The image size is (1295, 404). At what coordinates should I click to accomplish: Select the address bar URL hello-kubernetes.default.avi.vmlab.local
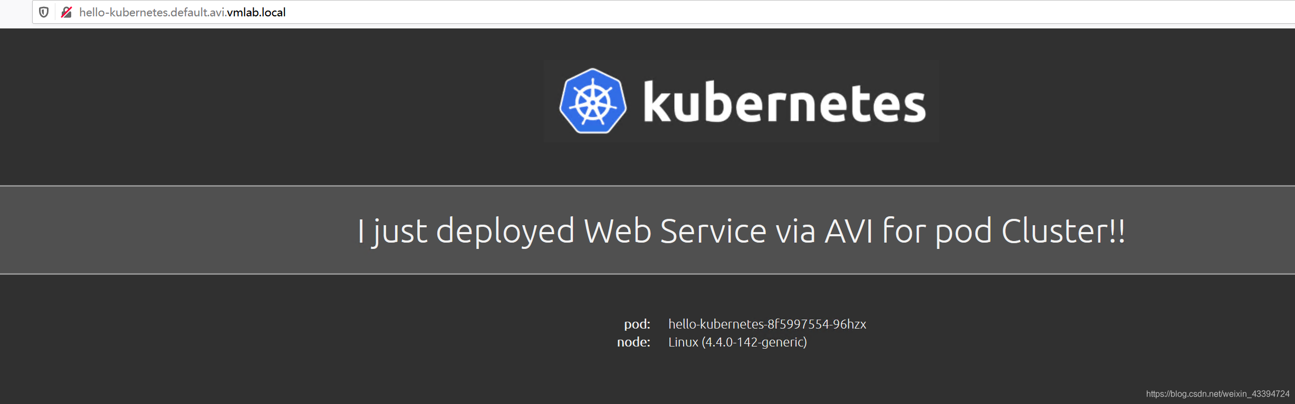(183, 12)
